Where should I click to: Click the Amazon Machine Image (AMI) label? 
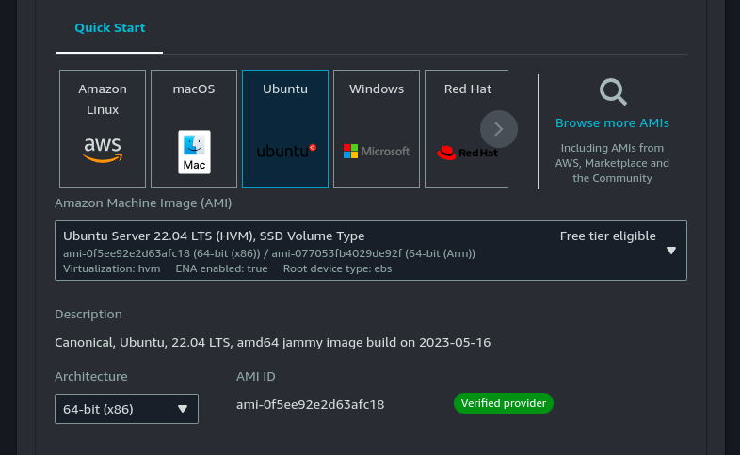(143, 203)
